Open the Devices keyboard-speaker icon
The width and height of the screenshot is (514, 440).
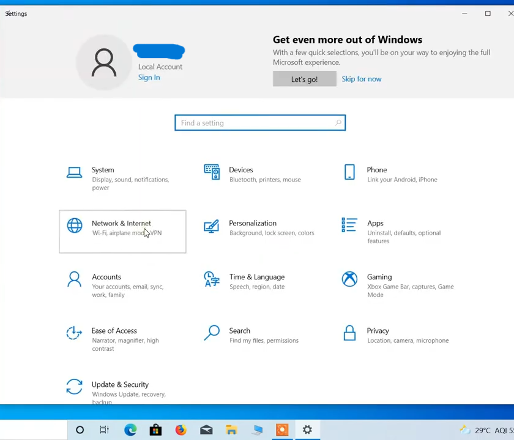pyautogui.click(x=212, y=172)
